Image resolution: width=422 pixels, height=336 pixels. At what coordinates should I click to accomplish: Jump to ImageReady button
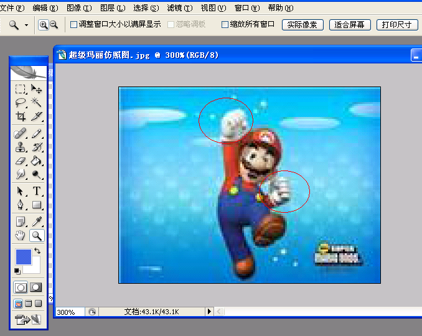point(28,320)
